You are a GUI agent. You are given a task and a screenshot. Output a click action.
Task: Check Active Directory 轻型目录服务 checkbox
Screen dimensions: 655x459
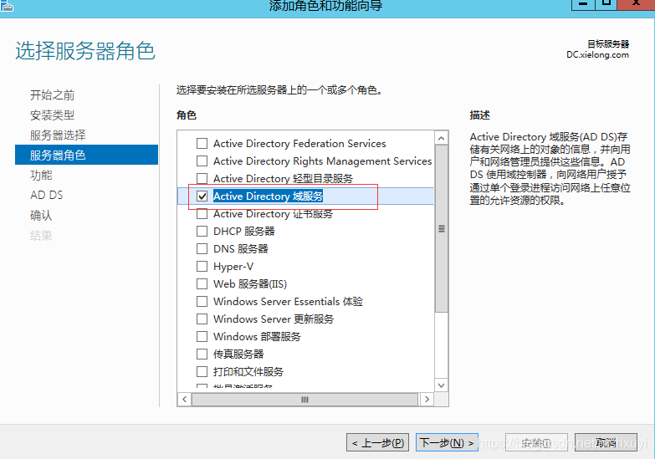202,178
